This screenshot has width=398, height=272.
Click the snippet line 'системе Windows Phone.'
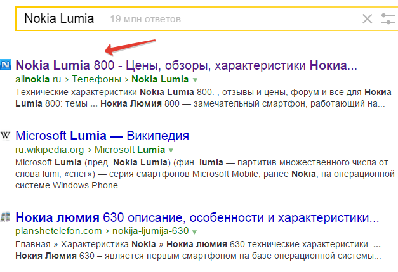coord(68,185)
